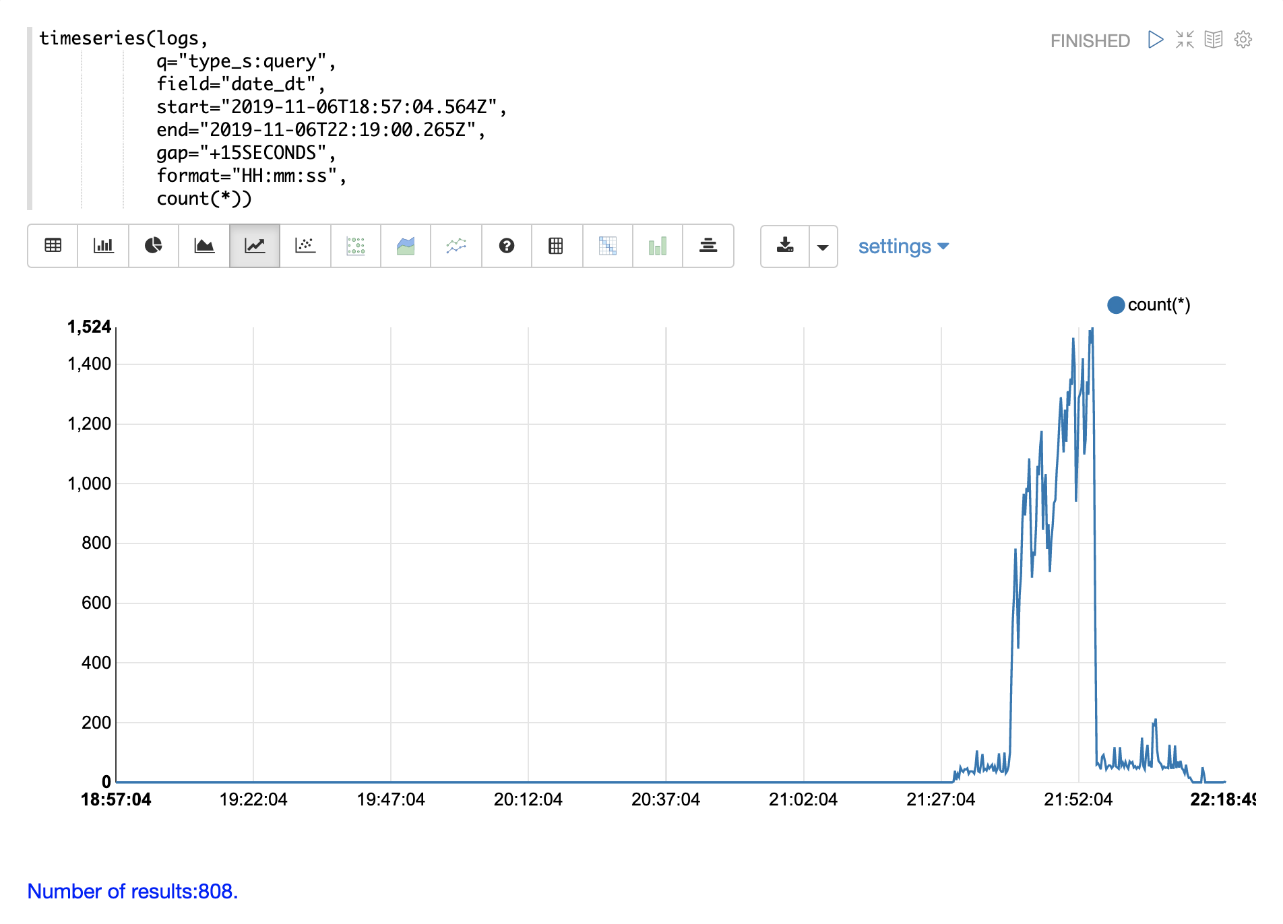1283x924 pixels.
Task: Choose the area chart visualization
Action: click(204, 246)
